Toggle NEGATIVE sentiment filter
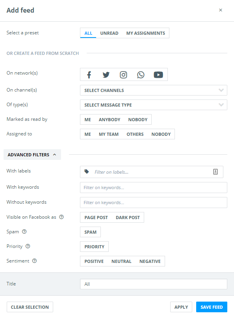This screenshot has height=317, width=234. (x=150, y=261)
